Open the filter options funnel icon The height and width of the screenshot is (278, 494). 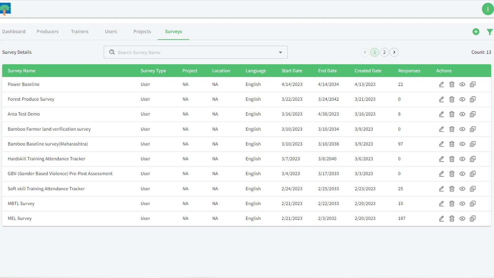point(490,32)
